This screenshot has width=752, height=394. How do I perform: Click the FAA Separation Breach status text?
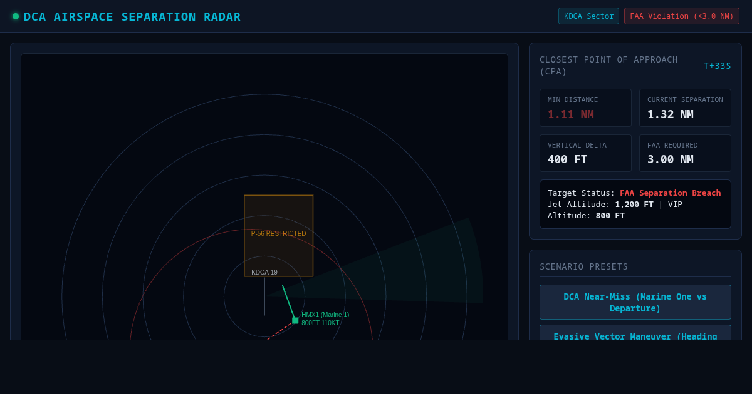[671, 193]
